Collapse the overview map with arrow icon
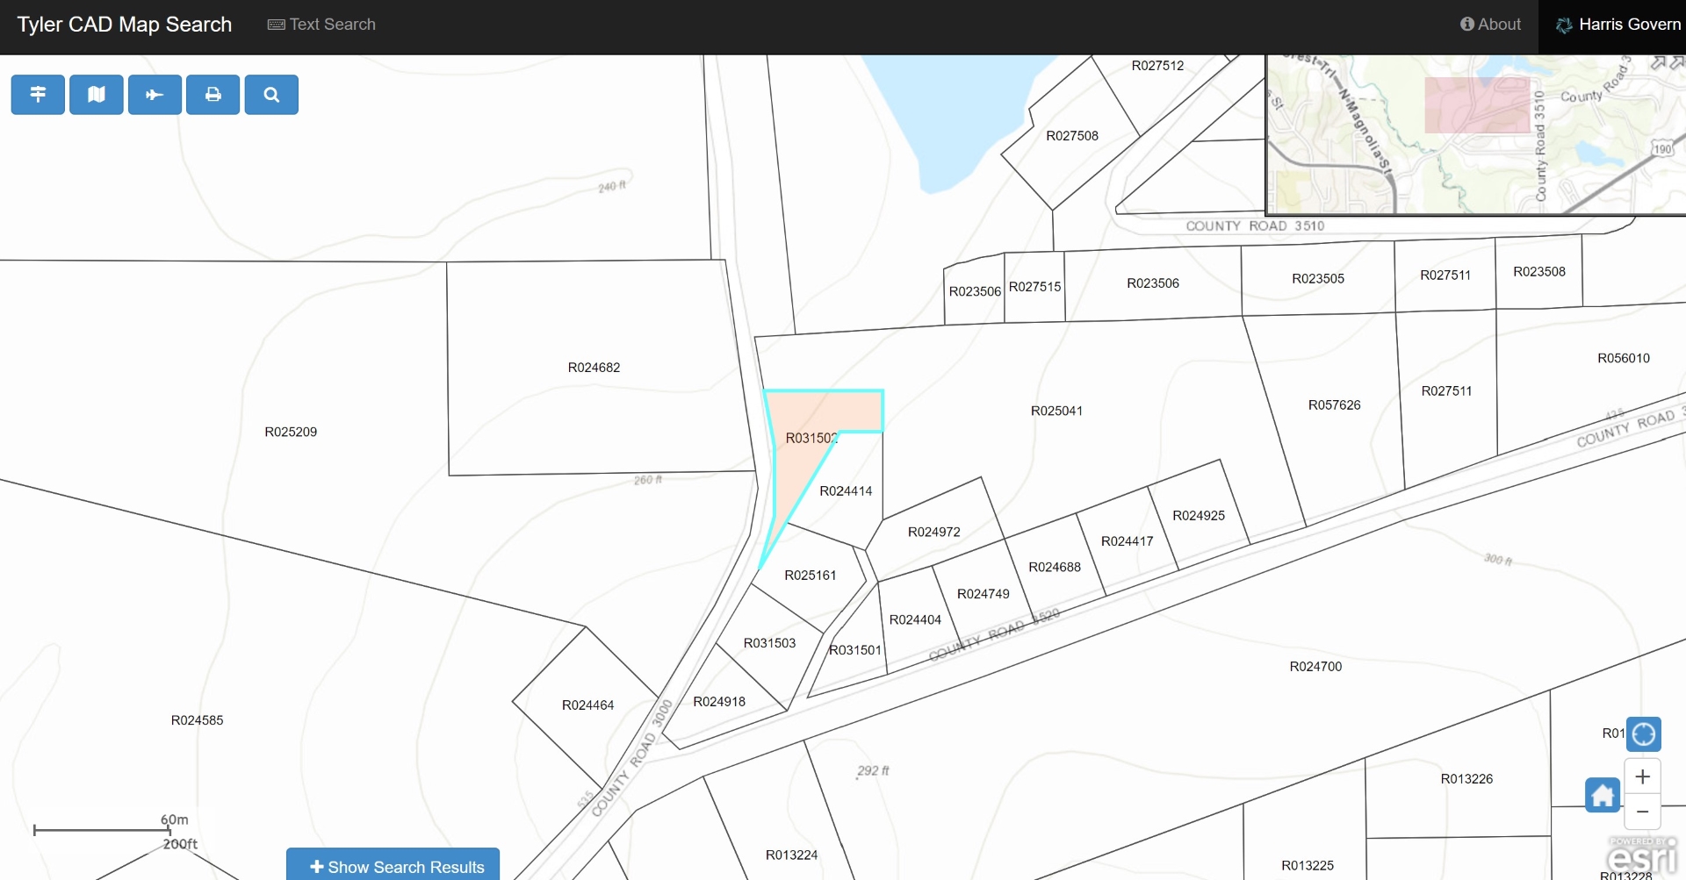1686x880 pixels. [x=1666, y=63]
